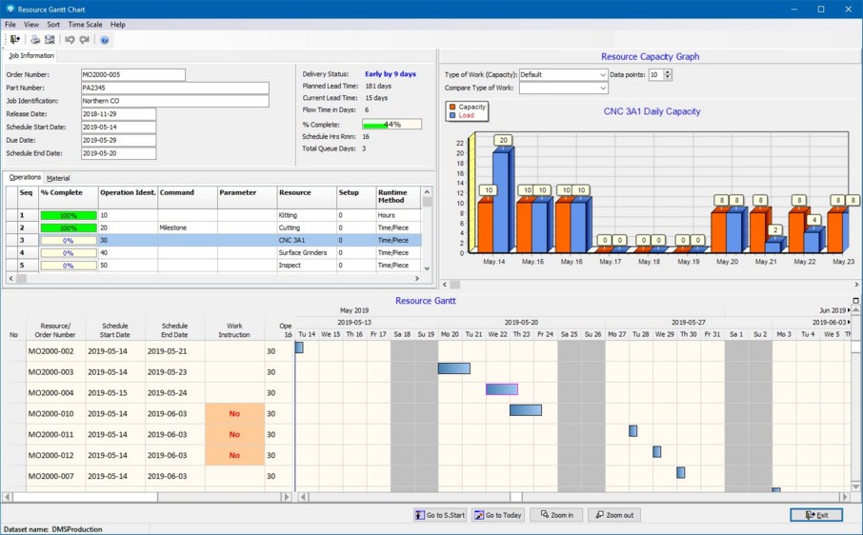This screenshot has height=535, width=863.
Task: Expand the Type of Work (Capacity) dropdown
Action: (x=603, y=75)
